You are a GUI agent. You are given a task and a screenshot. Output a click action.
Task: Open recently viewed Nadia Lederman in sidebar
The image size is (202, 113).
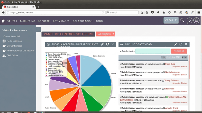click(x=14, y=41)
